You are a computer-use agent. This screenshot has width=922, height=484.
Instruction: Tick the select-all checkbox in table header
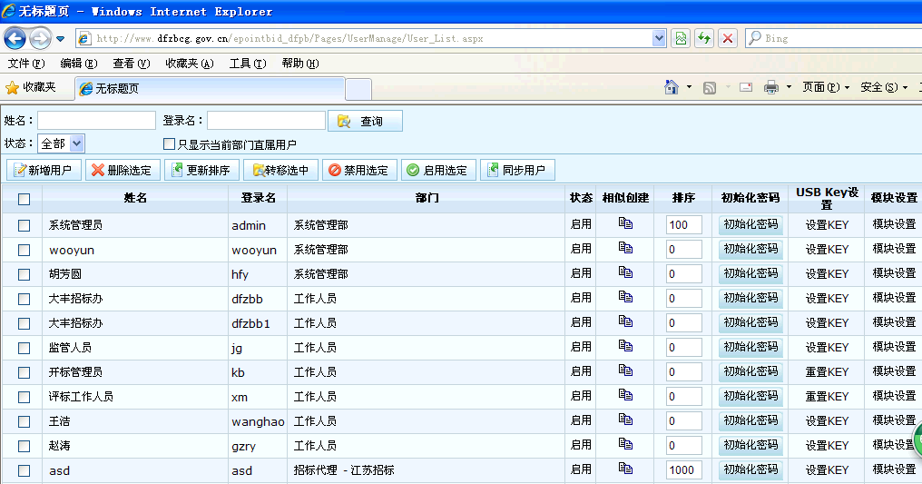24,200
